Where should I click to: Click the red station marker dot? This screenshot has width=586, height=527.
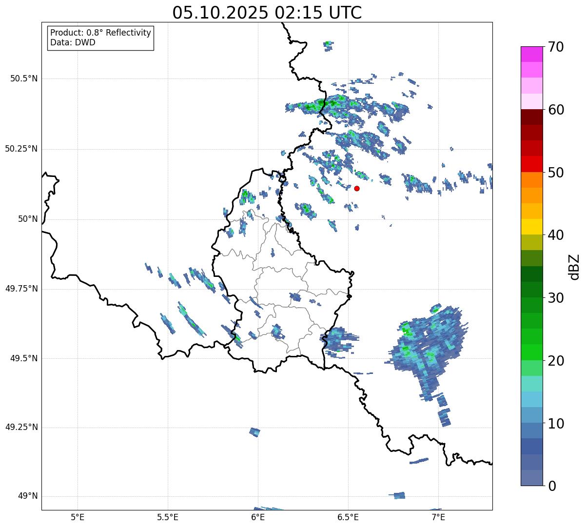pyautogui.click(x=357, y=188)
